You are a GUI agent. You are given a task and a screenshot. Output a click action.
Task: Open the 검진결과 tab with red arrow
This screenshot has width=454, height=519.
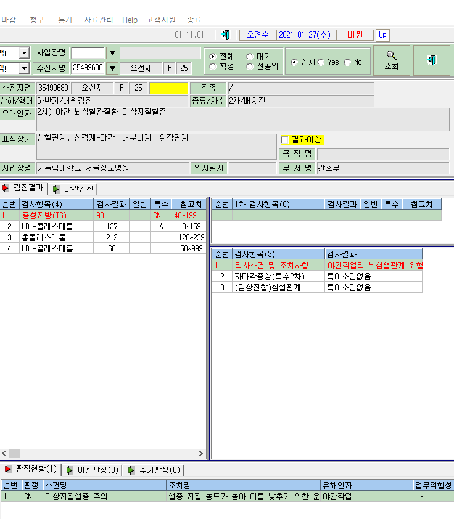(23, 188)
